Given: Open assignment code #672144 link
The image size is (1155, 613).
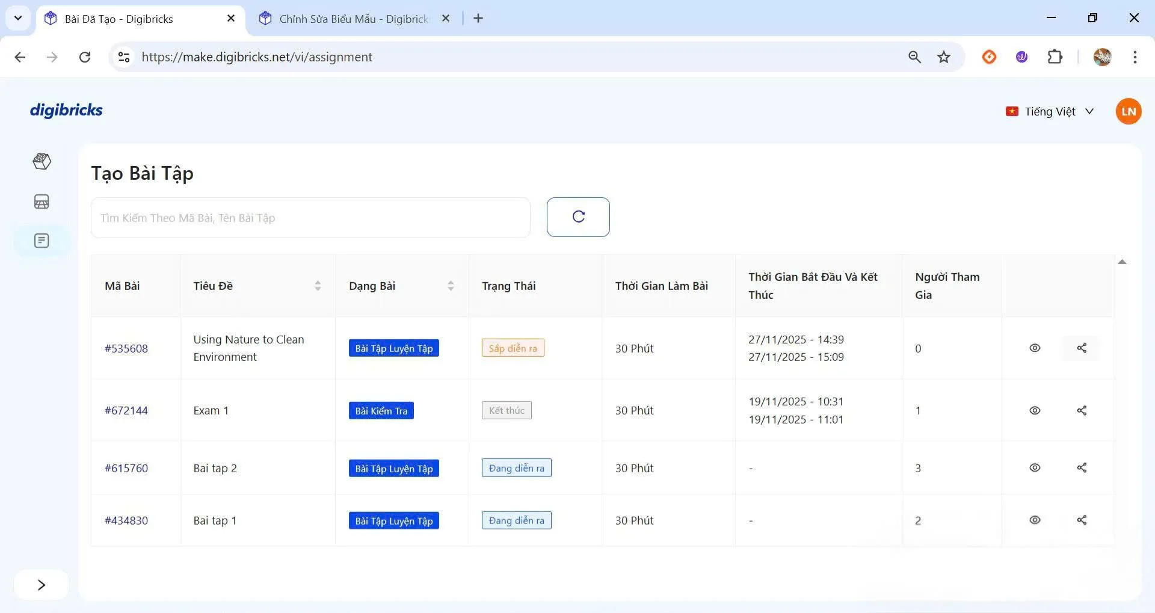Looking at the screenshot, I should coord(126,410).
